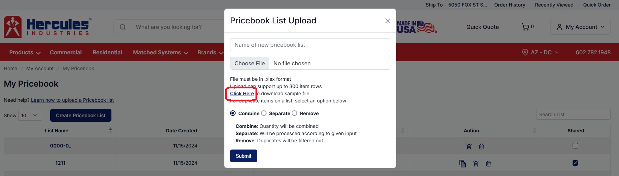Submit the pricebook upload

[x=243, y=156]
